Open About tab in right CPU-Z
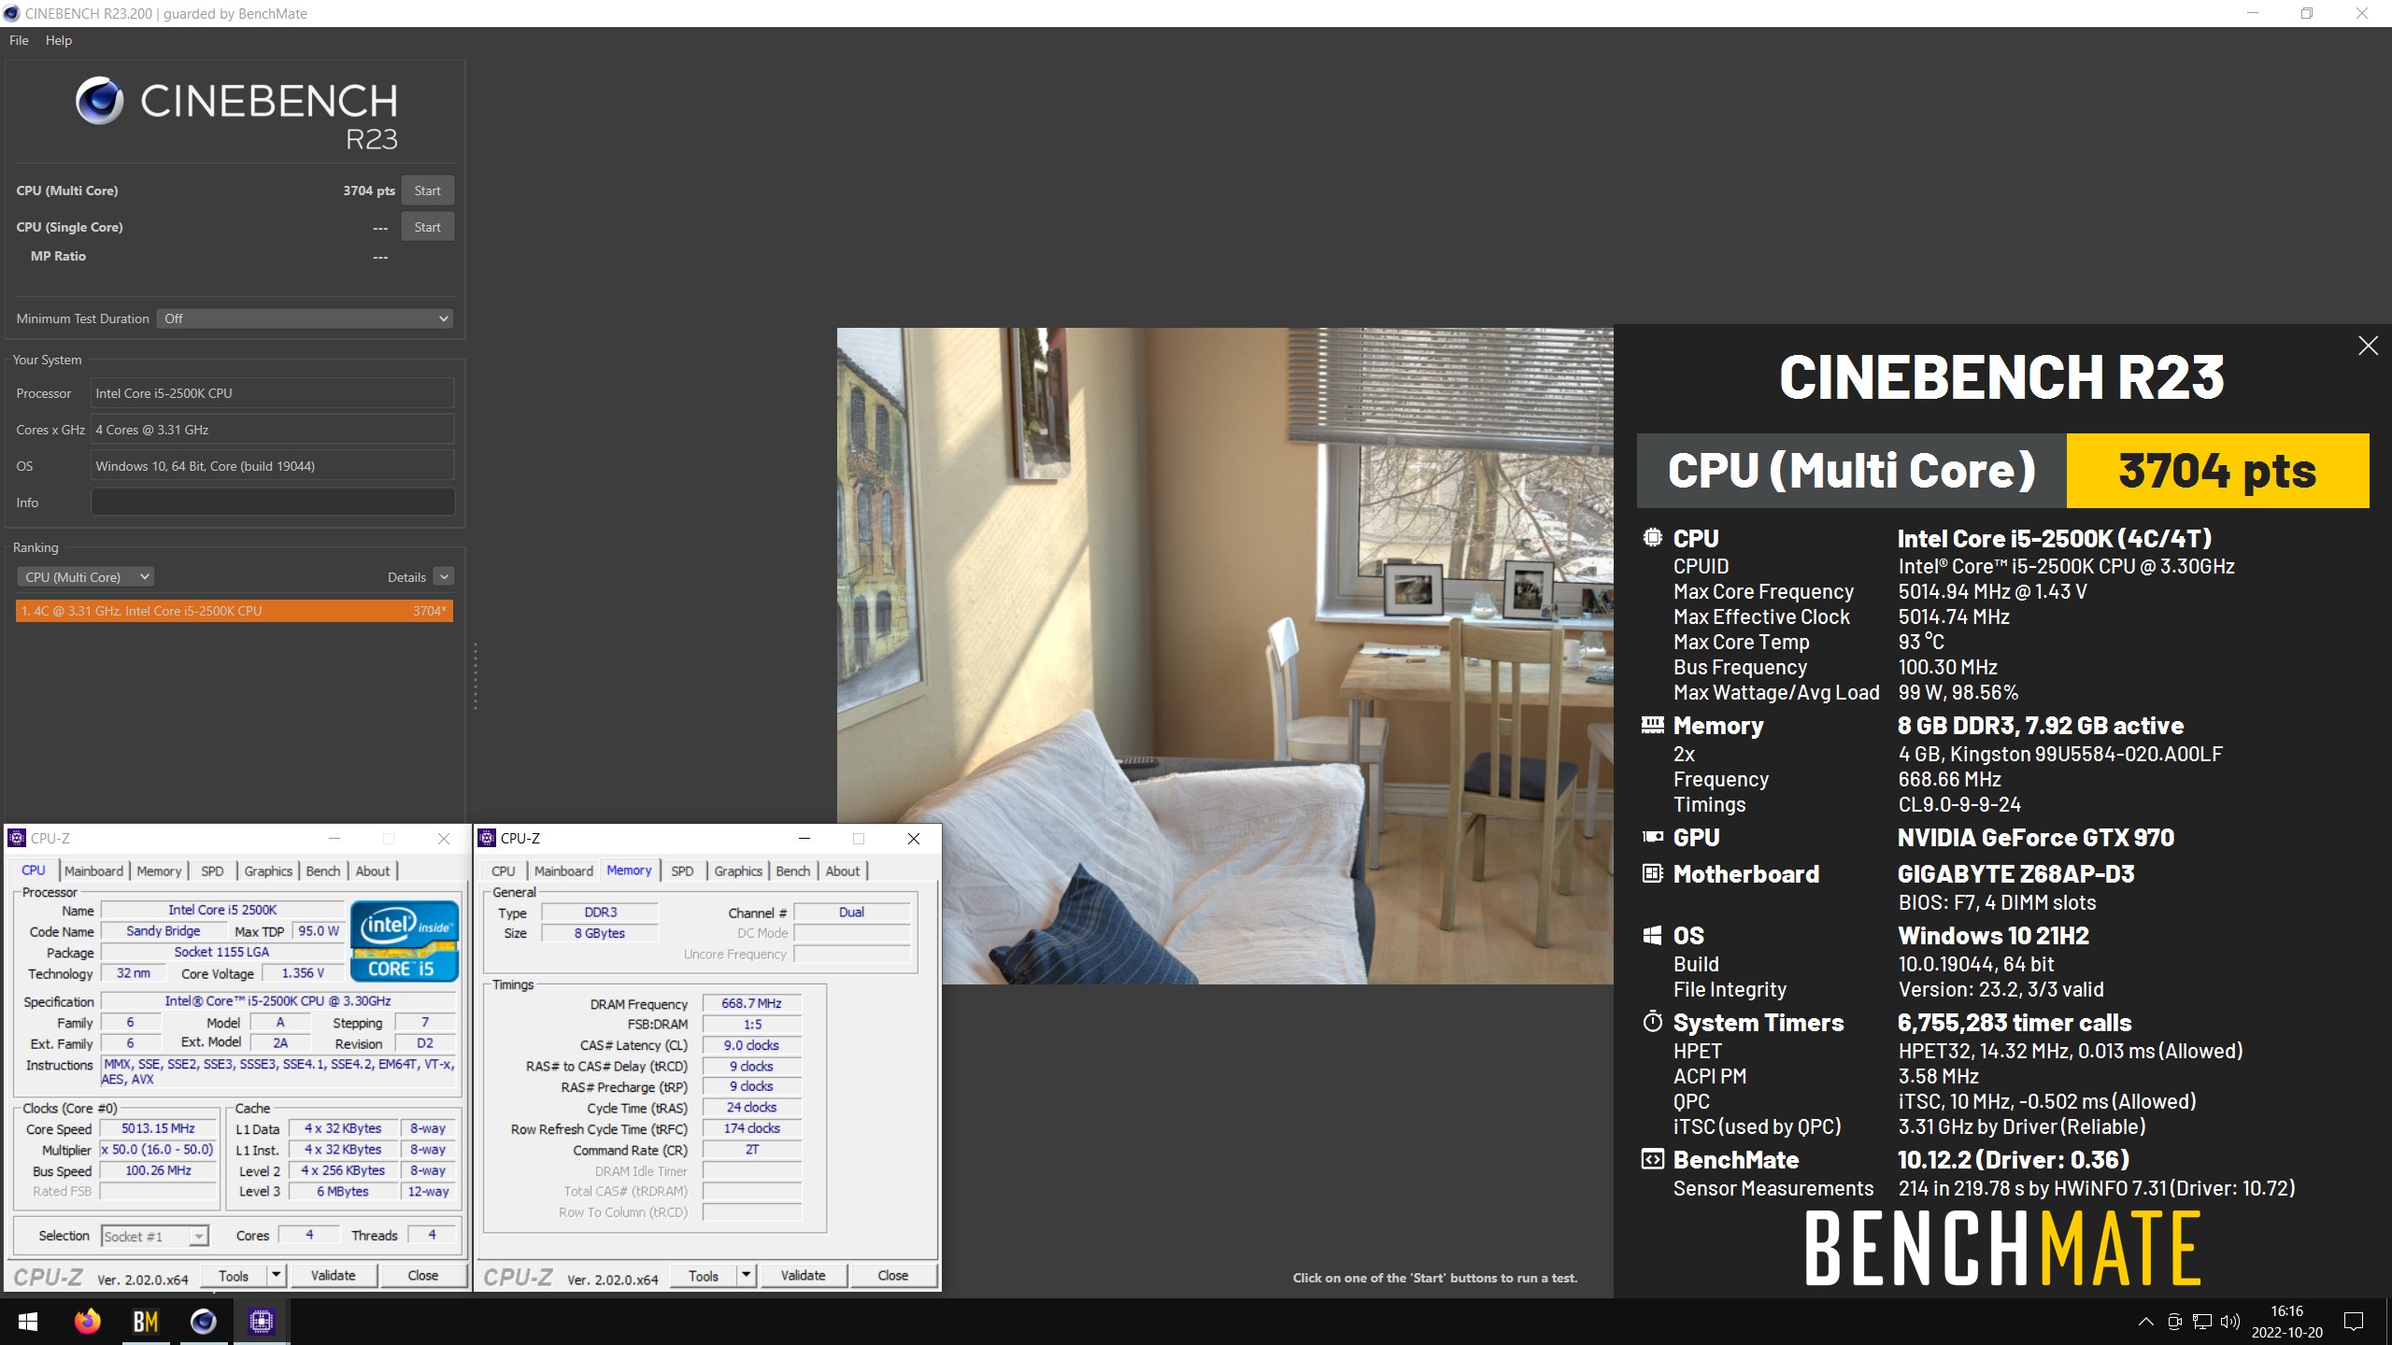2392x1345 pixels. click(x=843, y=871)
